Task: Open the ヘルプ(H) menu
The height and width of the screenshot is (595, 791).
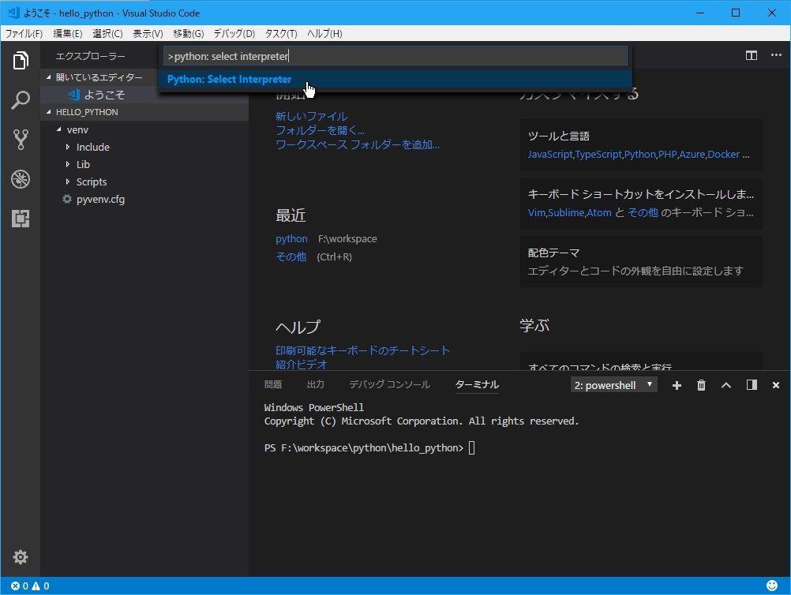Action: (324, 34)
